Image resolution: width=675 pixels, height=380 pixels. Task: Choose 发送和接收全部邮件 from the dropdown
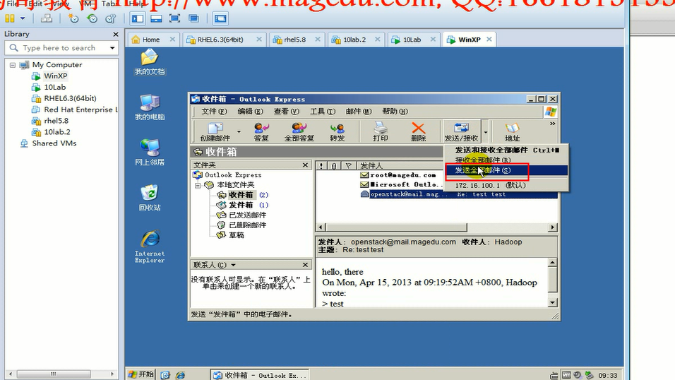point(506,150)
